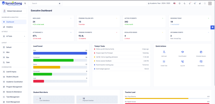Open the blue settings gear tab
The height and width of the screenshot is (104, 215).
[x=212, y=27]
